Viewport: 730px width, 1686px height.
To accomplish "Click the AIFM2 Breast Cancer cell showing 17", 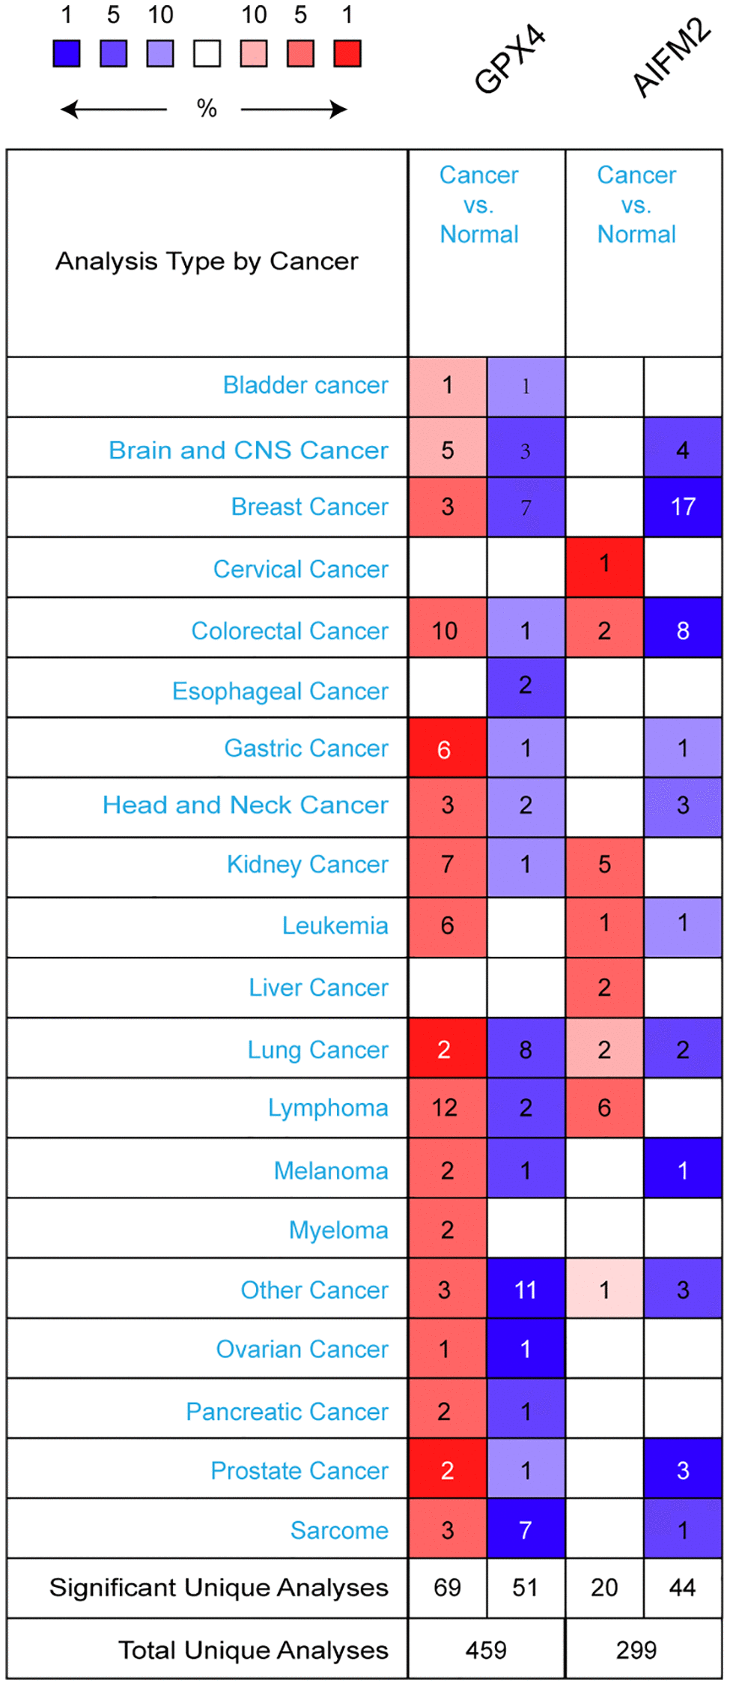I will coord(683,507).
